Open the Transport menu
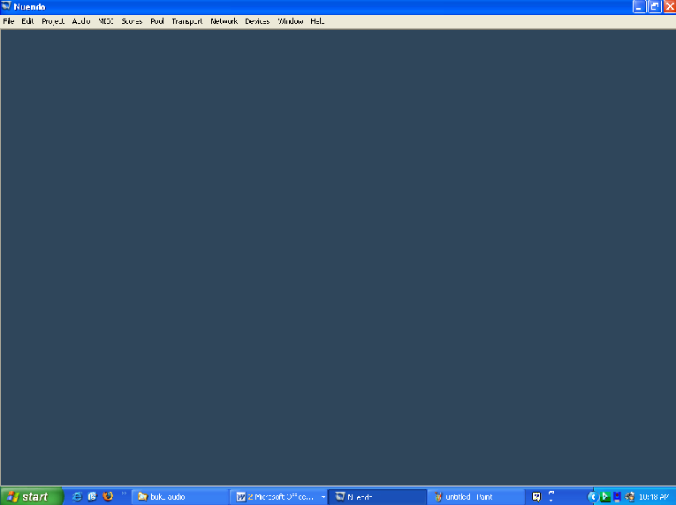676x505 pixels. click(x=186, y=21)
